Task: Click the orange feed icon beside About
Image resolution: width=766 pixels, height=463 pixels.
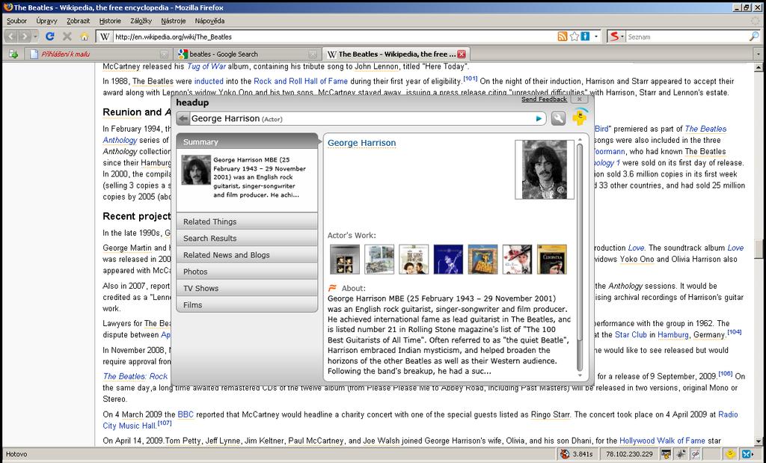Action: click(333, 288)
